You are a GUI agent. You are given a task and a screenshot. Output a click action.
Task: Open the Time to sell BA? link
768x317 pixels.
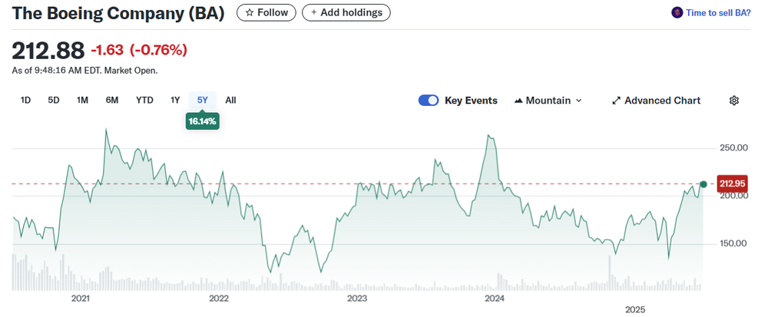tap(717, 12)
